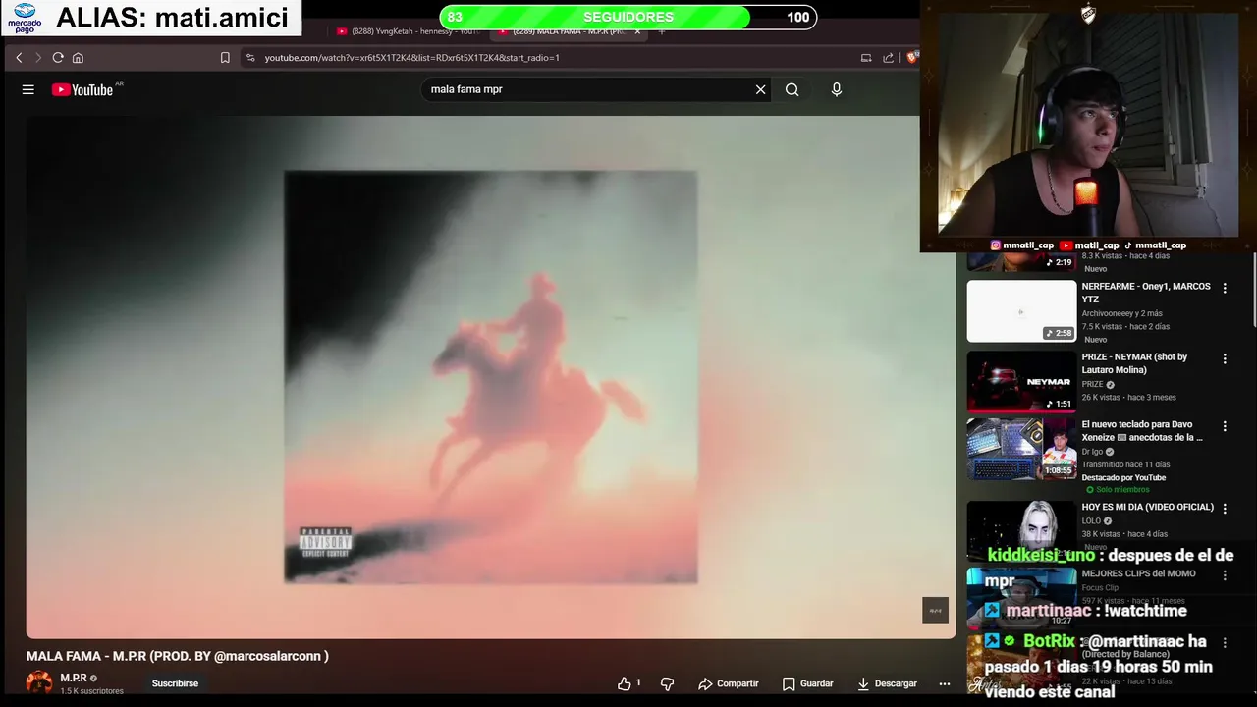Open options menu for PRIZE - NEYMAR
The width and height of the screenshot is (1257, 707).
click(1225, 359)
